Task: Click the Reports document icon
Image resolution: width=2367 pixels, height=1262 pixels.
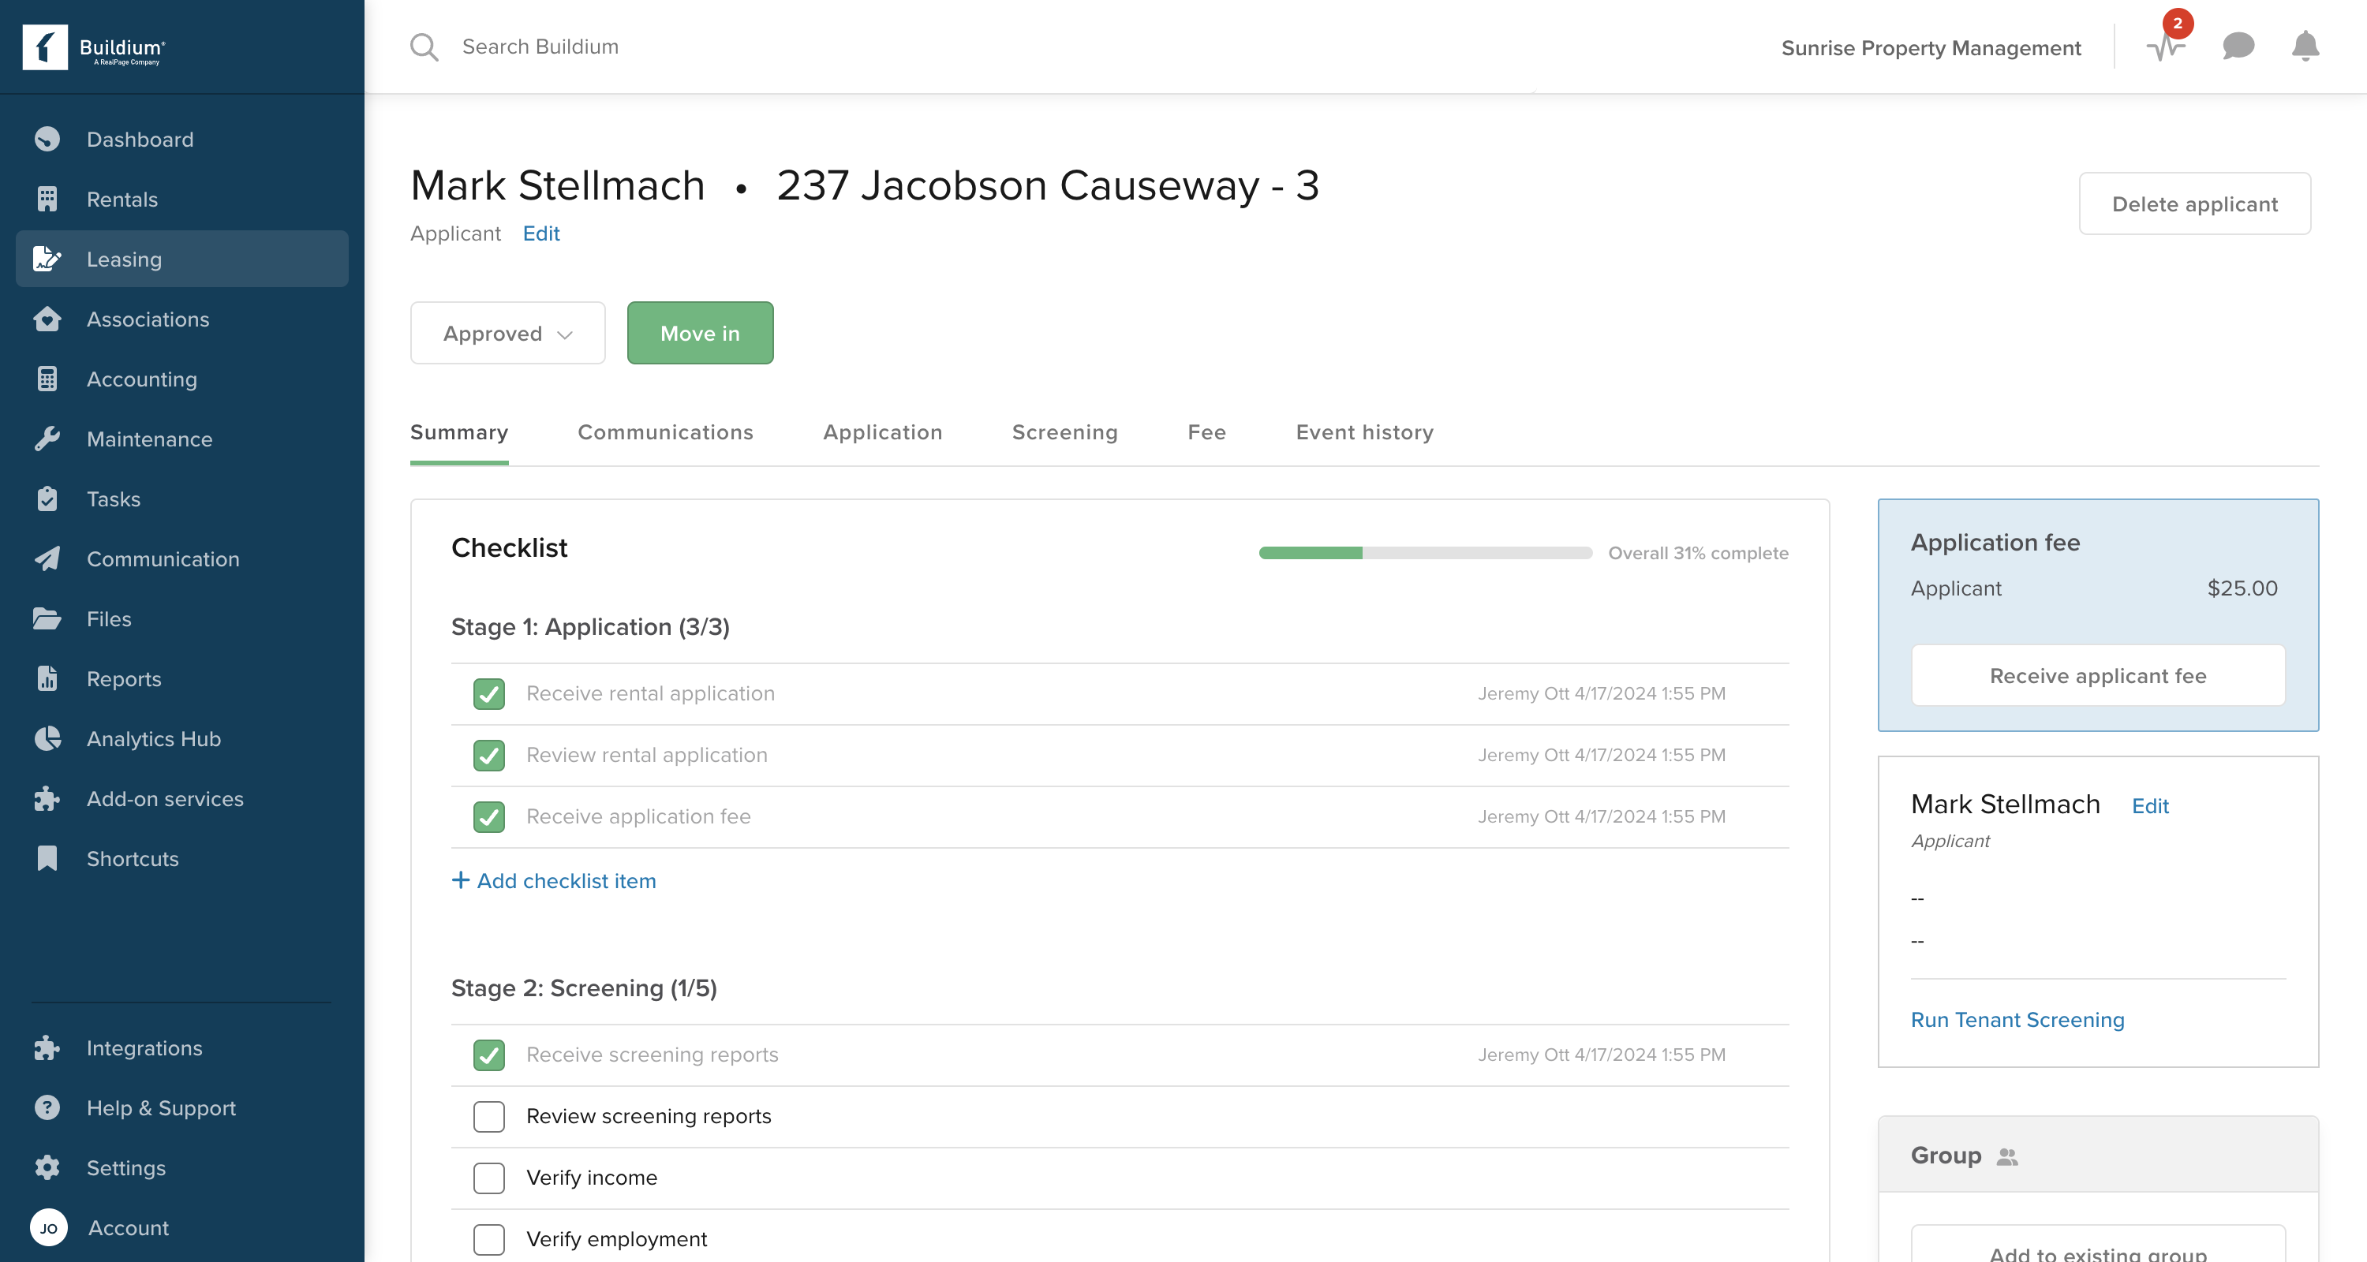Action: (47, 678)
